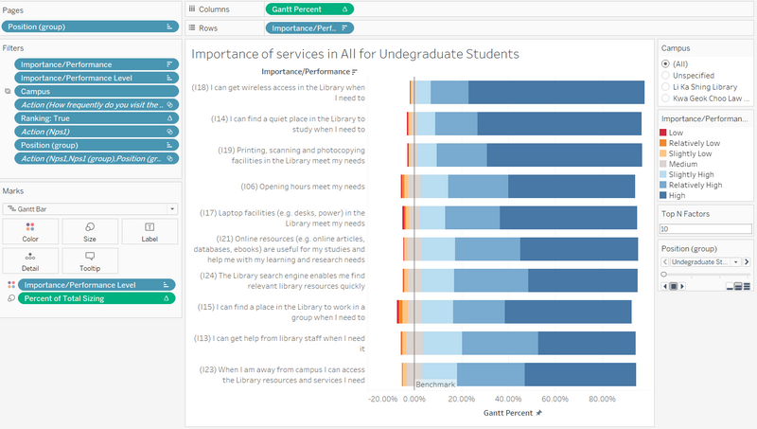The image size is (757, 429).
Task: Click the Gantt Percent axis title
Action: [508, 413]
